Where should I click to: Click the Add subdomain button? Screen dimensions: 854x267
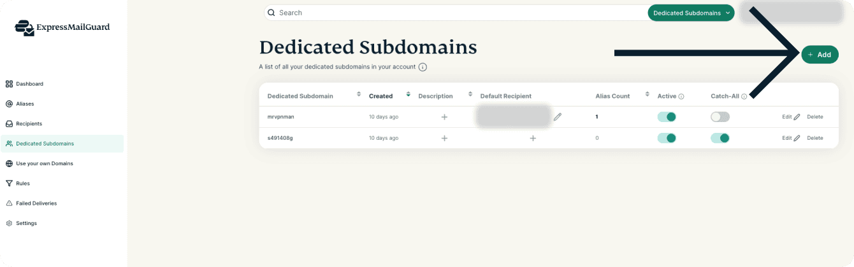820,55
